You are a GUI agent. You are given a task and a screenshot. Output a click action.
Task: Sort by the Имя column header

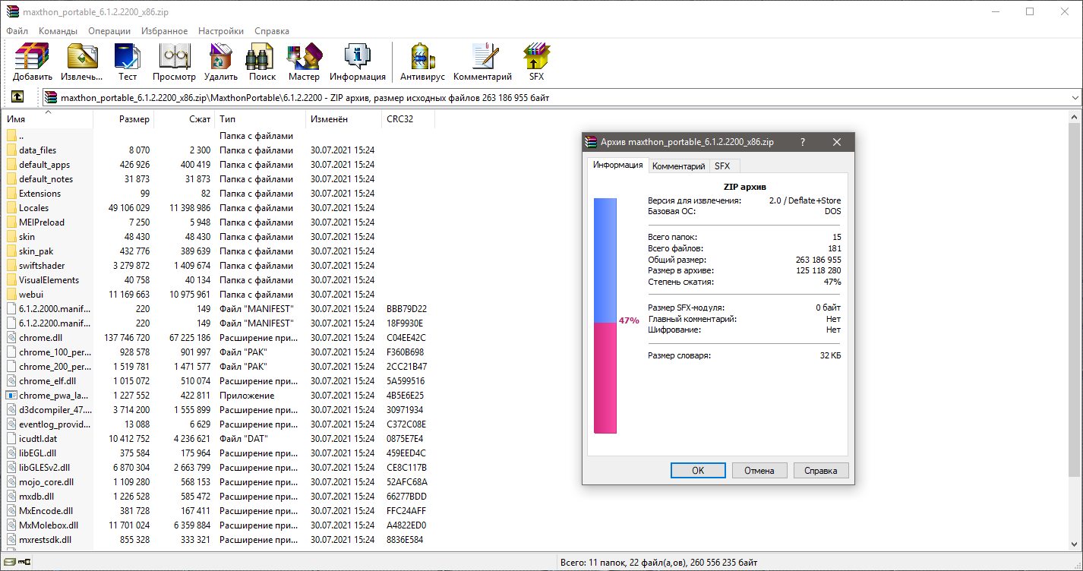(x=48, y=119)
